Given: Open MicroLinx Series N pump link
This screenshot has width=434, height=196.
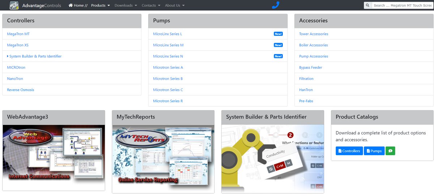Looking at the screenshot, I should (168, 56).
